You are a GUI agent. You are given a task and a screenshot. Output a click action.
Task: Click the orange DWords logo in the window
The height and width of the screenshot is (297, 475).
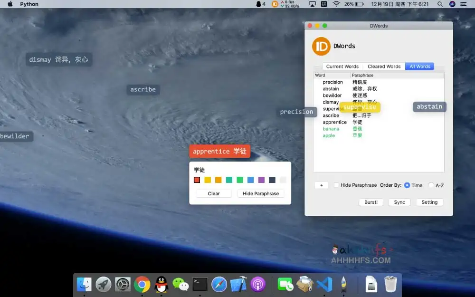(x=321, y=46)
